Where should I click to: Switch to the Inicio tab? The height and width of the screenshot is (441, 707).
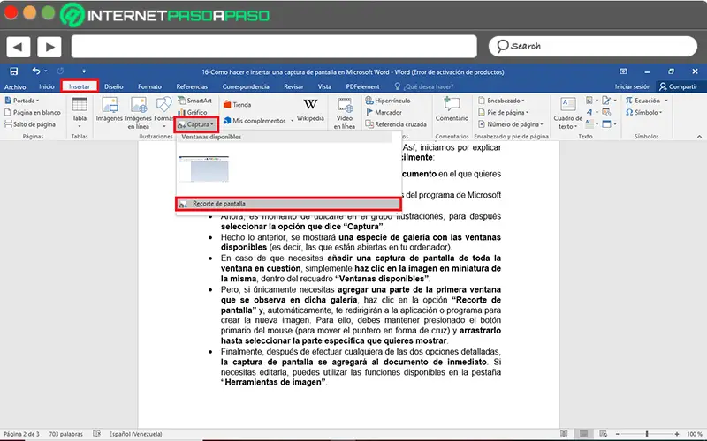(47, 86)
